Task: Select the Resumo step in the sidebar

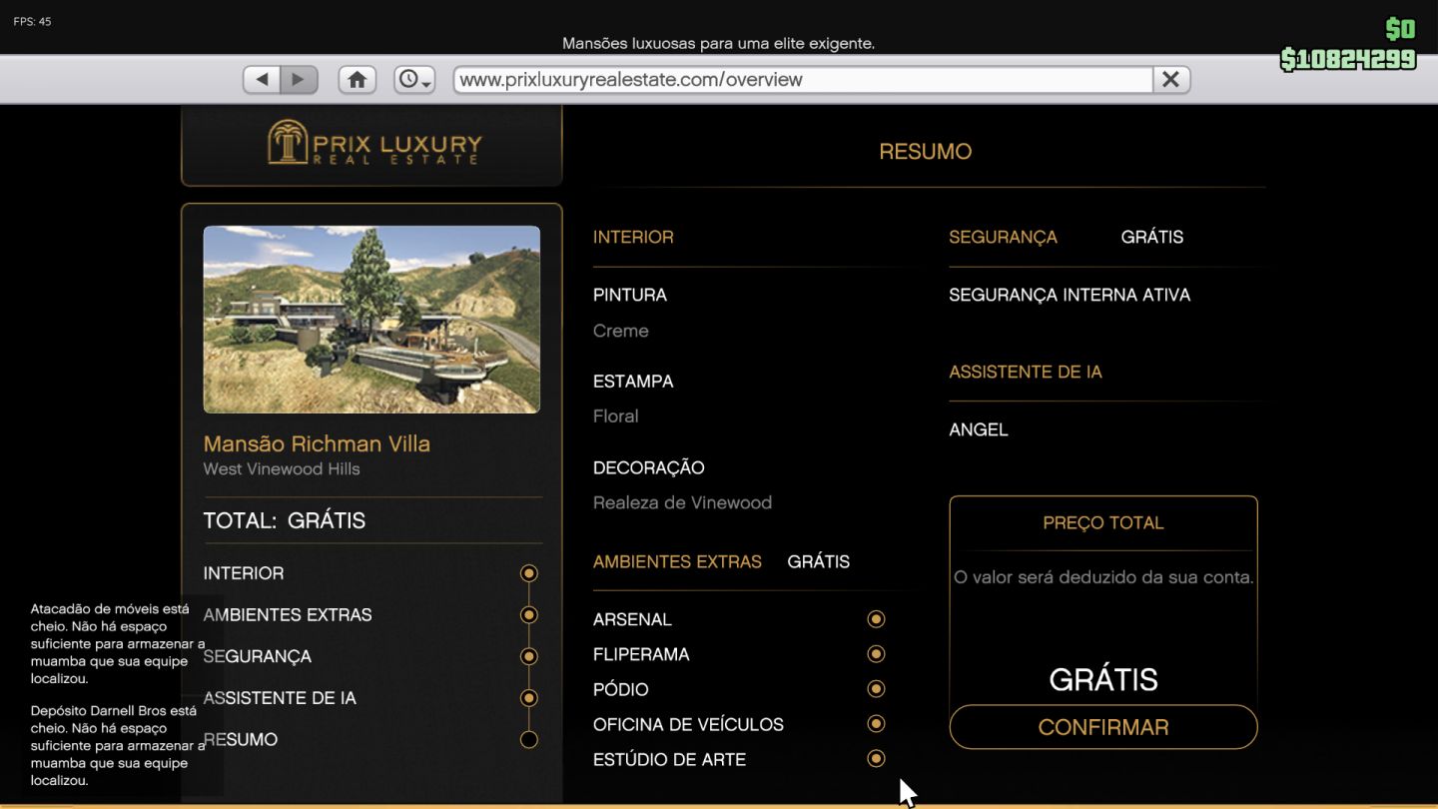Action: (x=241, y=740)
